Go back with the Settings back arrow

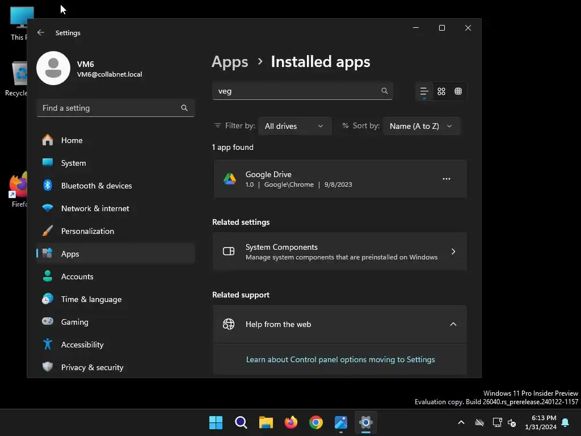pyautogui.click(x=41, y=32)
